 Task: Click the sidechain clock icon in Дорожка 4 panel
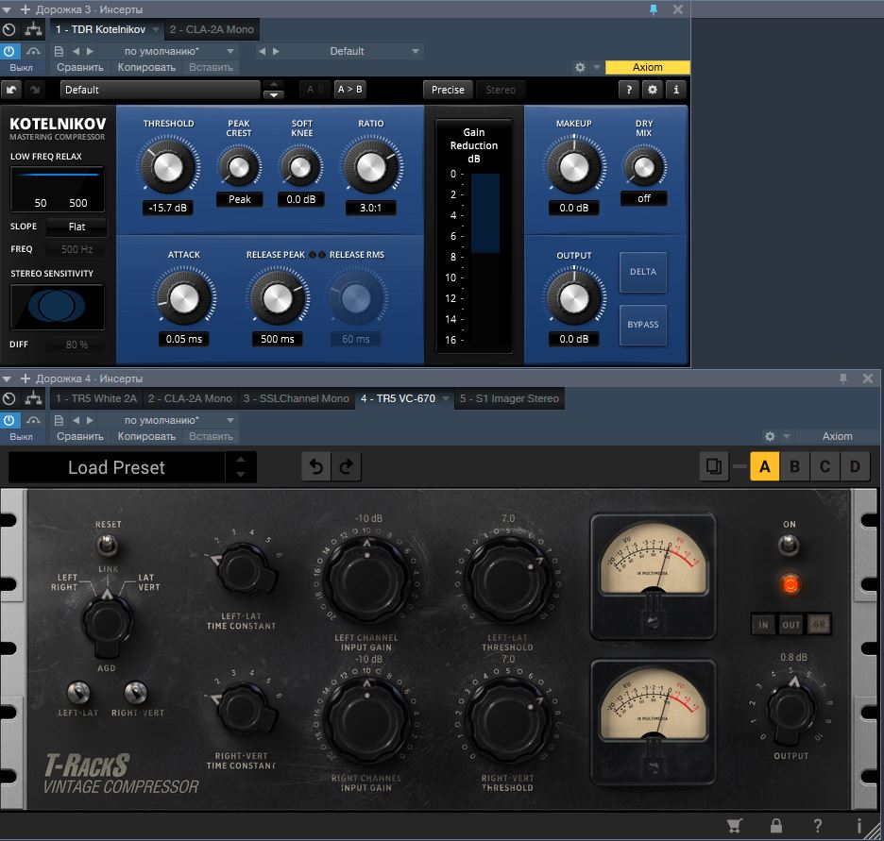pos(9,399)
